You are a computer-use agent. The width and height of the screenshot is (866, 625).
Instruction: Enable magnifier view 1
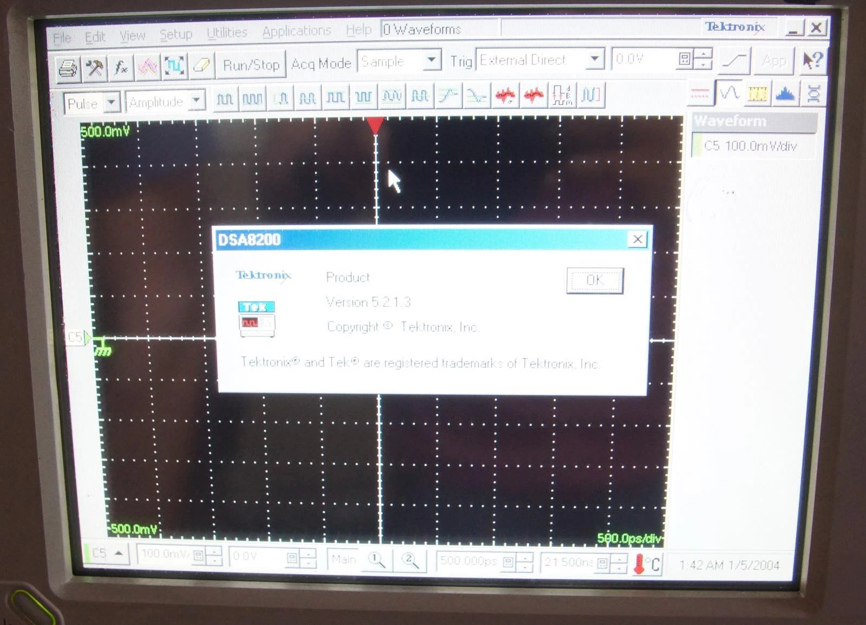377,560
